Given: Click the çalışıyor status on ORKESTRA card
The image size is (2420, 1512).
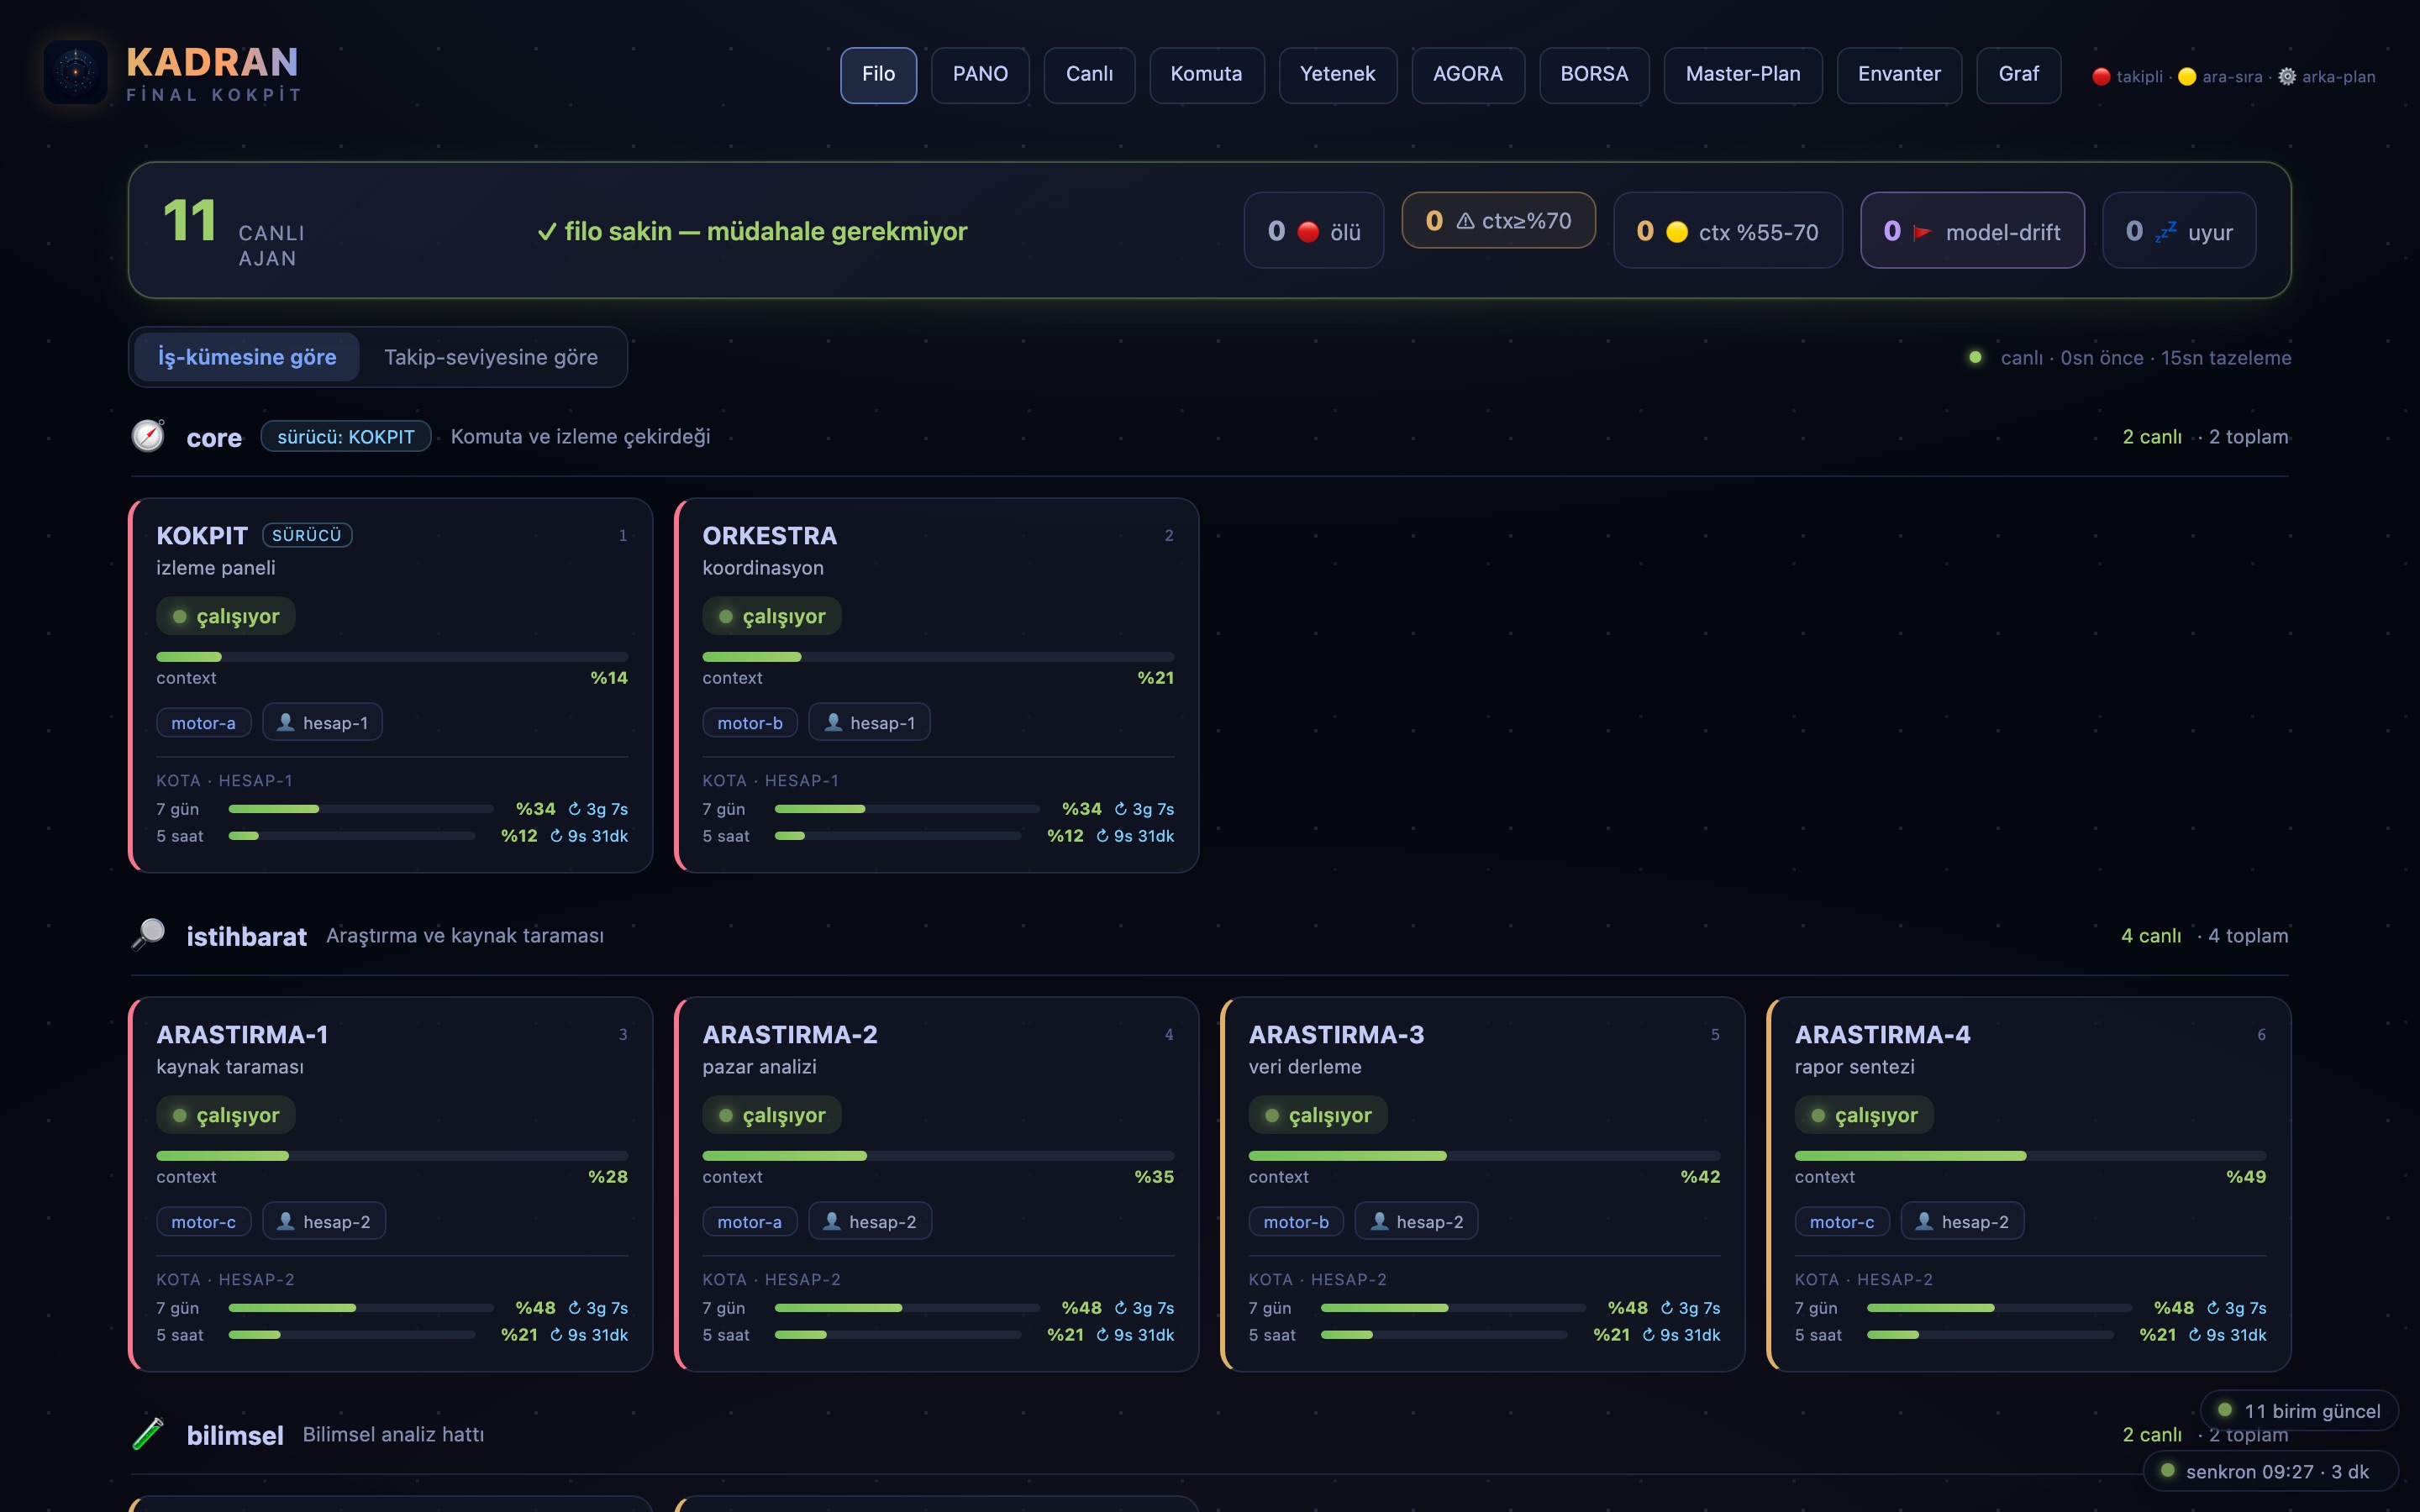Looking at the screenshot, I should pyautogui.click(x=771, y=616).
